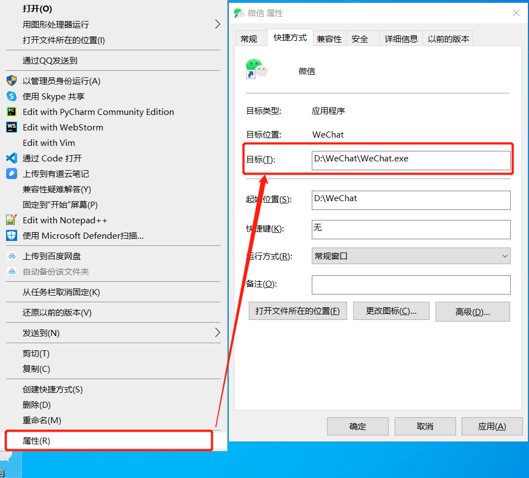Select 打开(O) in the context menu
The width and height of the screenshot is (529, 478).
[x=37, y=9]
